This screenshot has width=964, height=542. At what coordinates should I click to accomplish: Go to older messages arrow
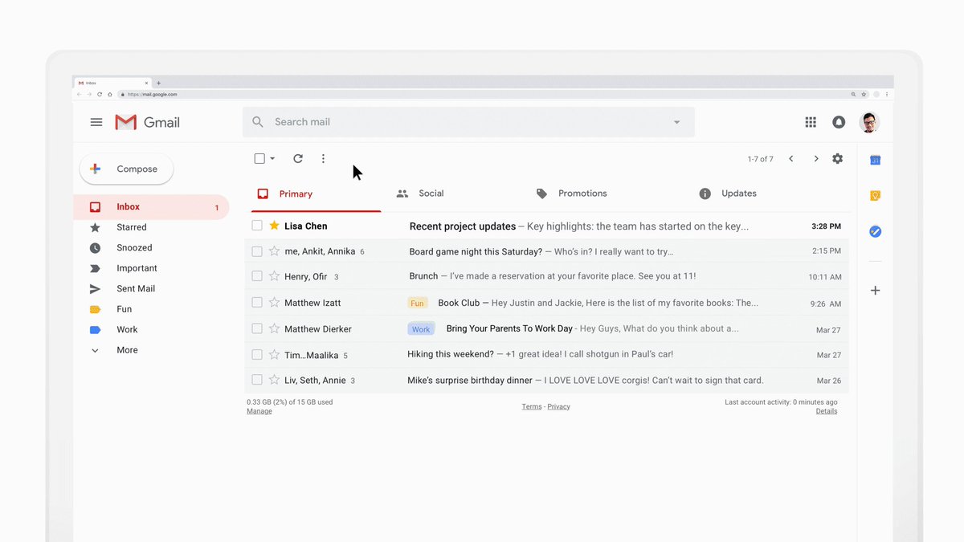coord(816,159)
